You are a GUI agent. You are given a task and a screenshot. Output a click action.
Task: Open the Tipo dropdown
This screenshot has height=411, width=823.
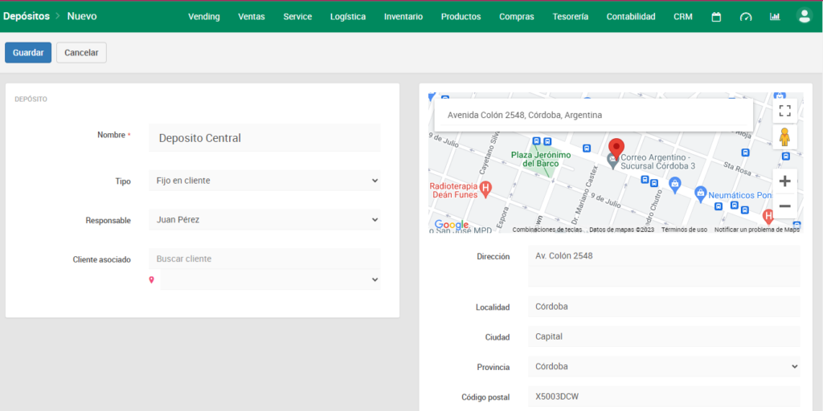(264, 181)
